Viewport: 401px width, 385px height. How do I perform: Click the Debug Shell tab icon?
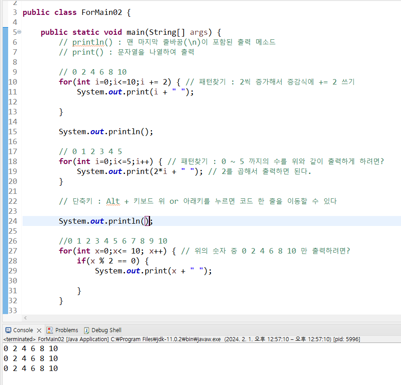[x=87, y=330]
